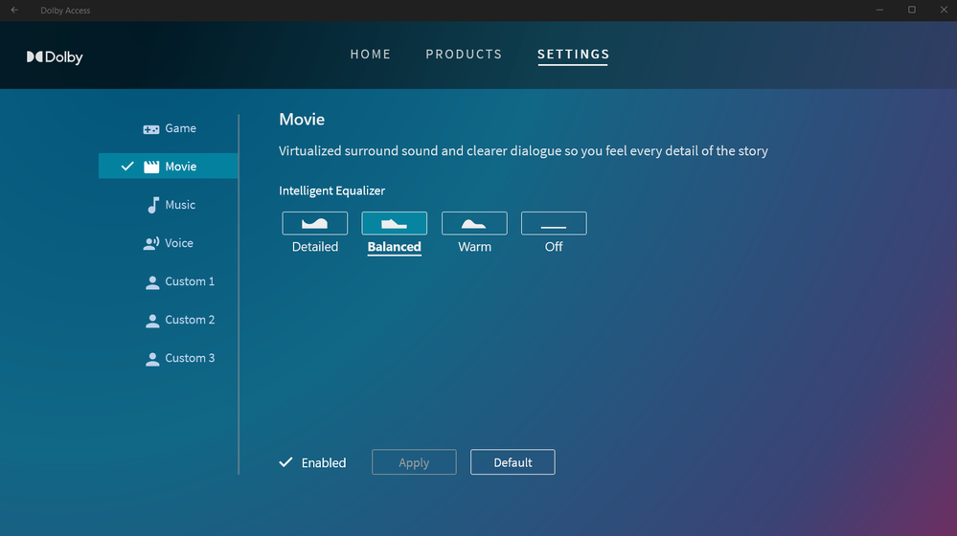Click the Custom 3 person icon

(x=152, y=359)
